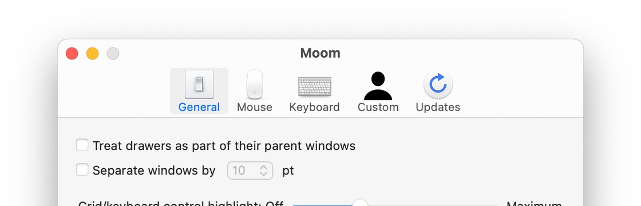Close the Moom preferences window
The width and height of the screenshot is (641, 206).
click(72, 54)
